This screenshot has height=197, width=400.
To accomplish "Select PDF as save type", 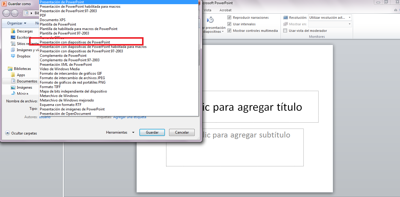I will coord(119,15).
